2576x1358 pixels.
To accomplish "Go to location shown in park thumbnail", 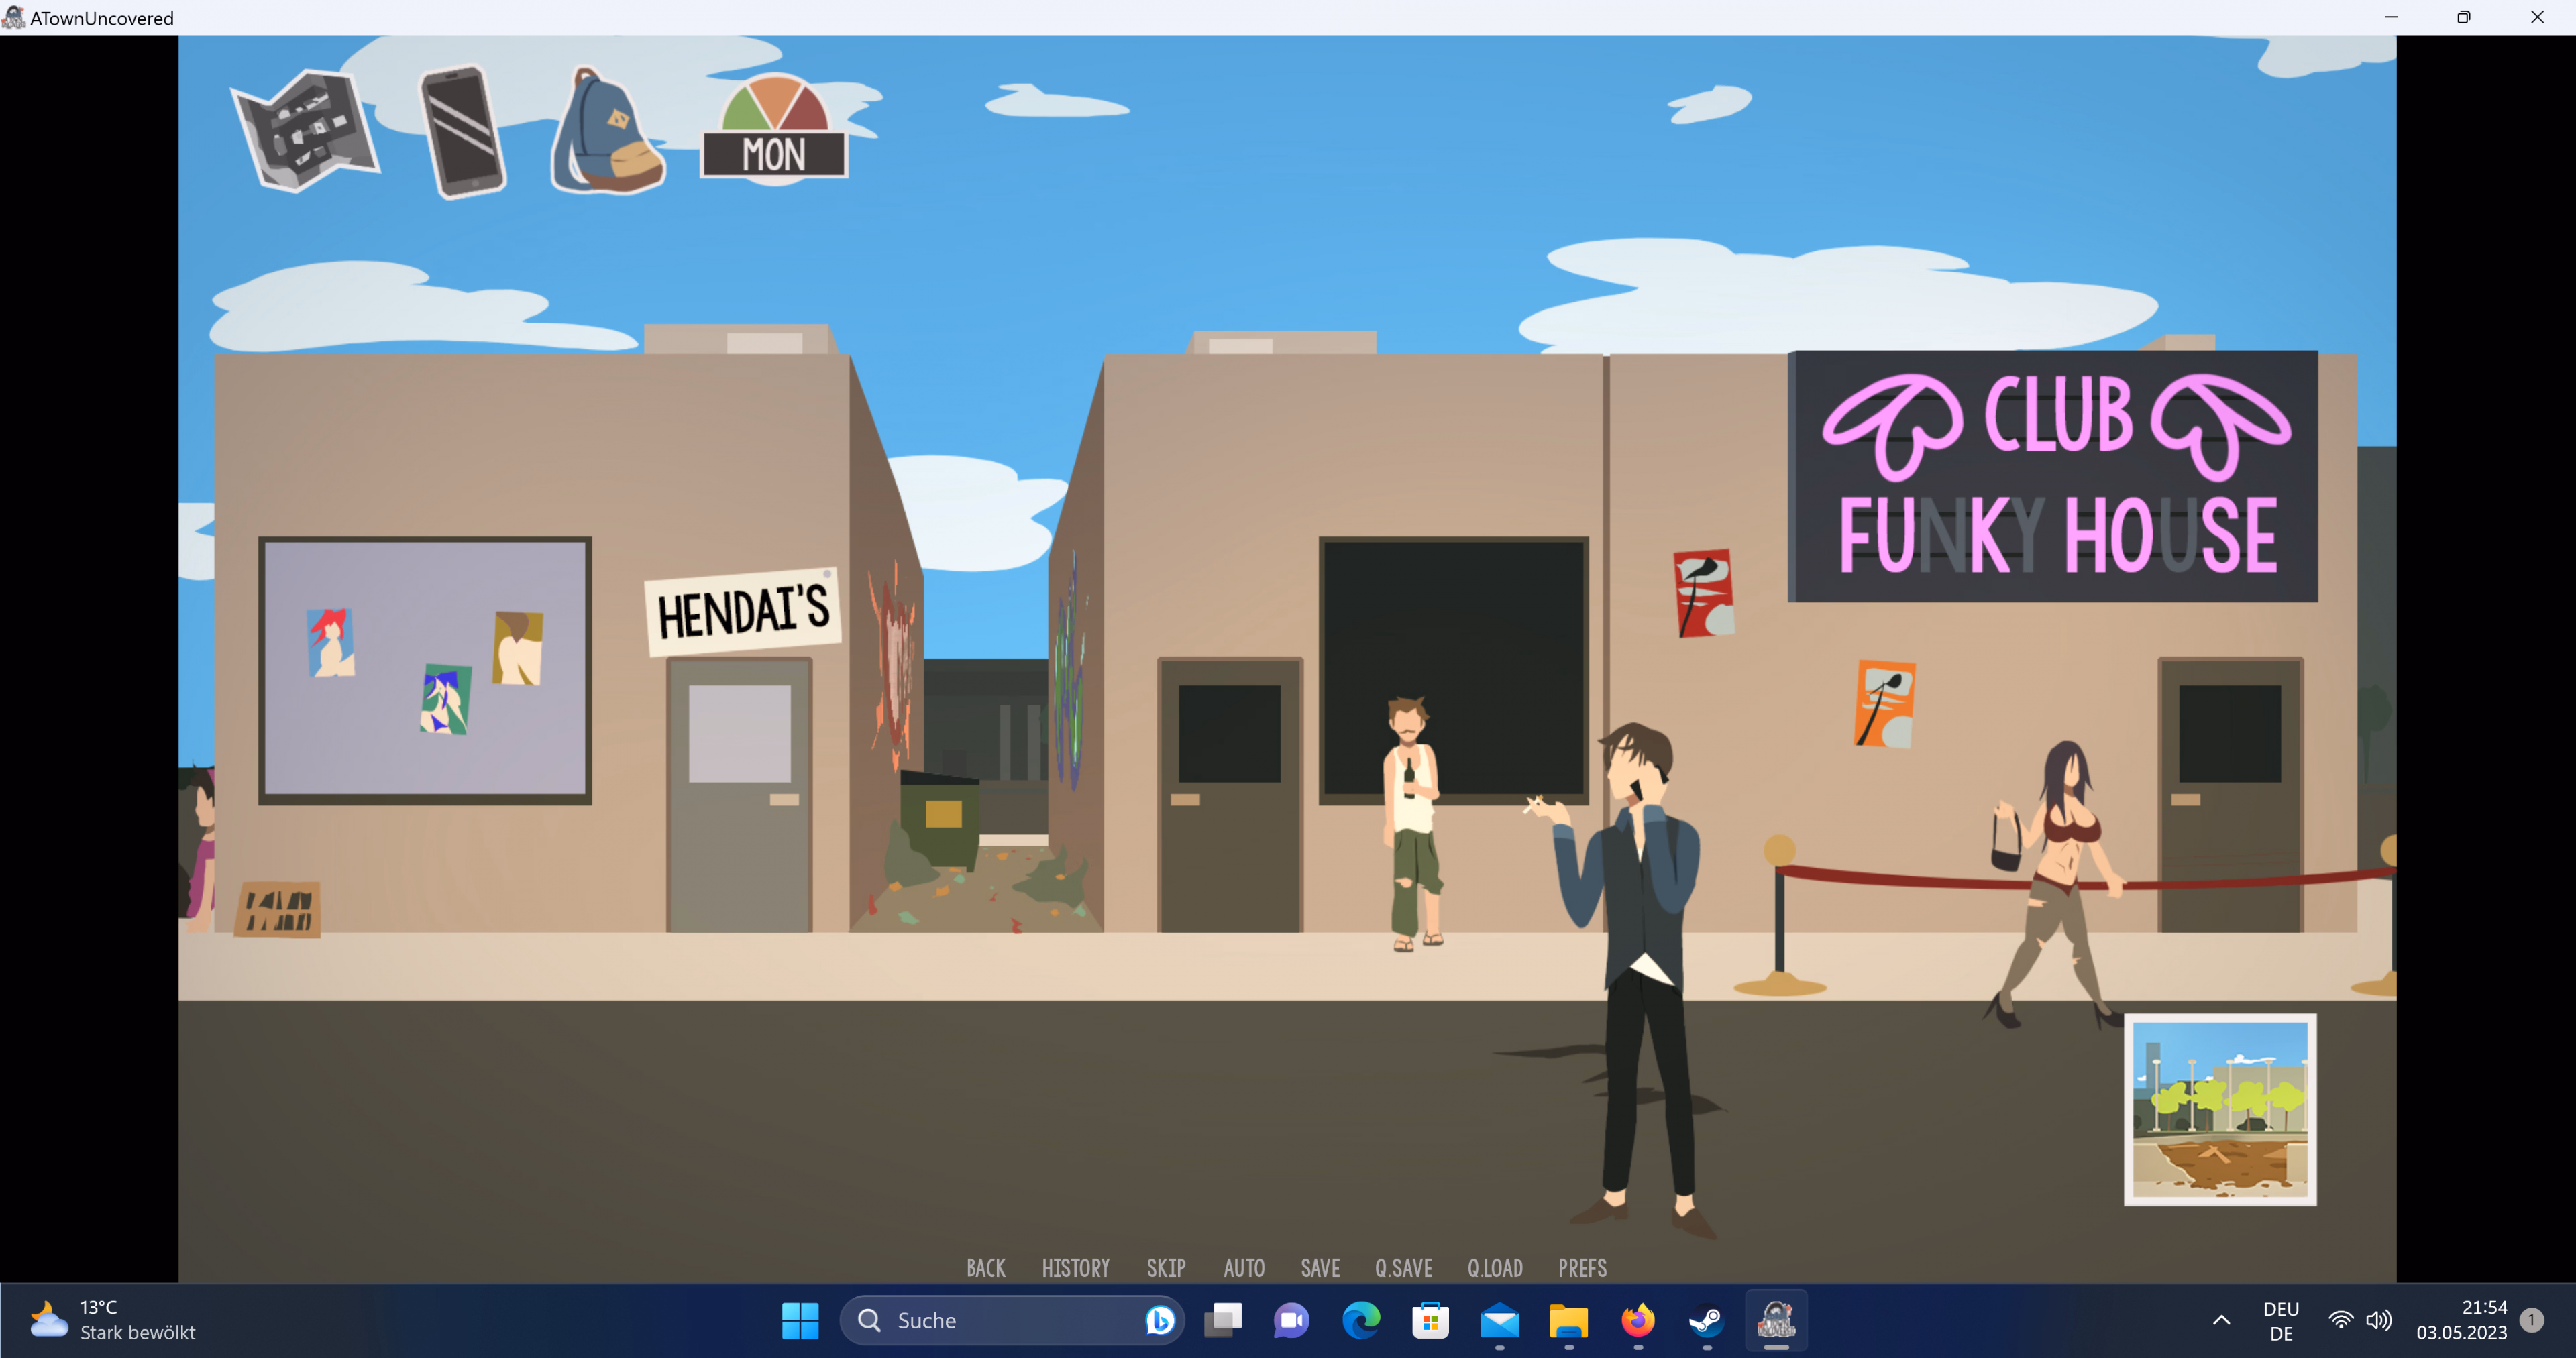I will (x=2220, y=1110).
